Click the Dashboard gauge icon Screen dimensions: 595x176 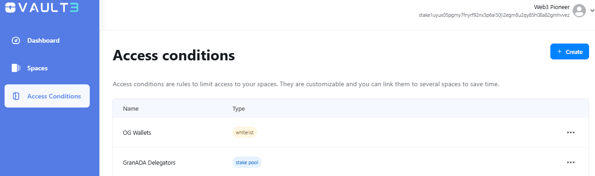pos(16,40)
